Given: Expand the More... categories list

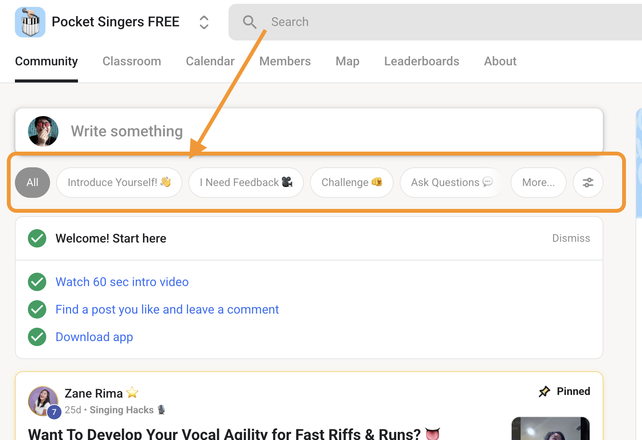Looking at the screenshot, I should tap(538, 183).
